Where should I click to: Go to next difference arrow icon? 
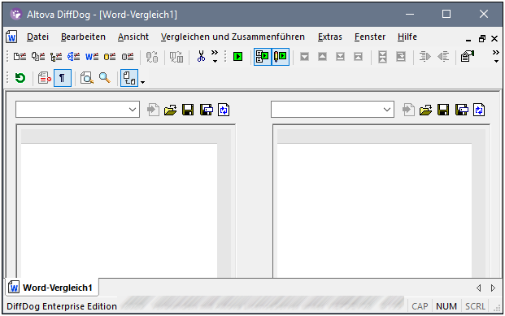304,57
